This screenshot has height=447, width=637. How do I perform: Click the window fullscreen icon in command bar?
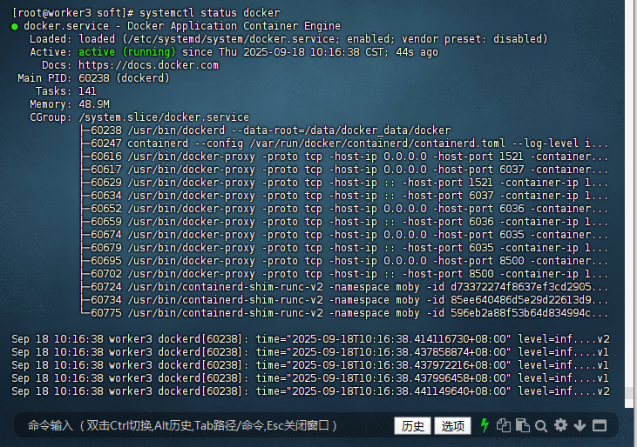[600, 426]
